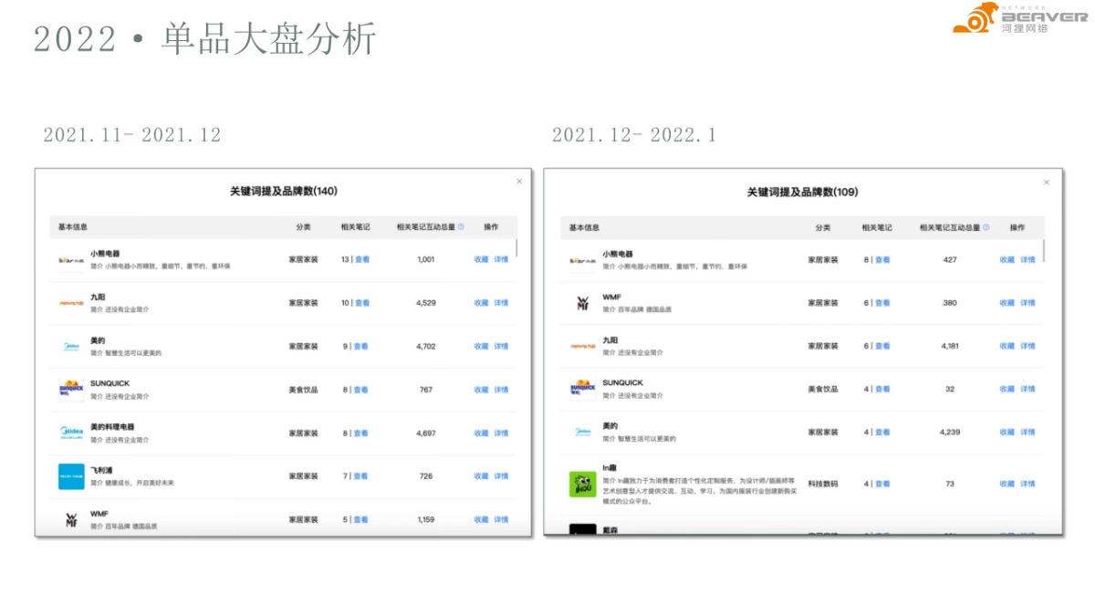Screen dimensions: 1095x616
Task: Open the 相关笔记互动总量 help icon in right table
Action: (x=985, y=227)
